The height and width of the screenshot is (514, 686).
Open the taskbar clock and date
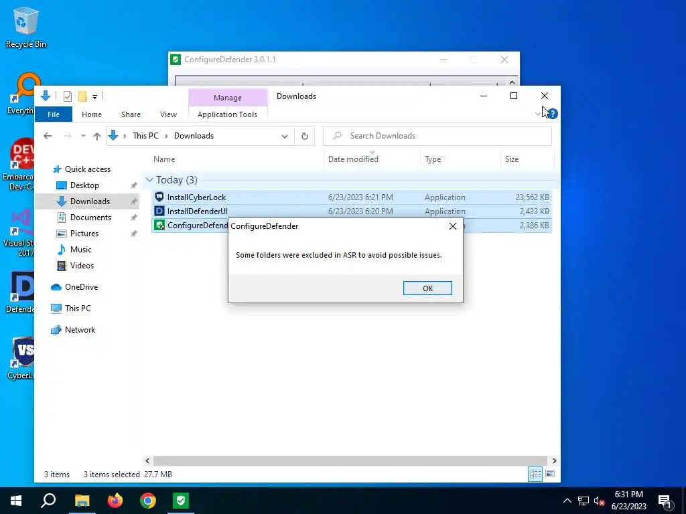628,501
